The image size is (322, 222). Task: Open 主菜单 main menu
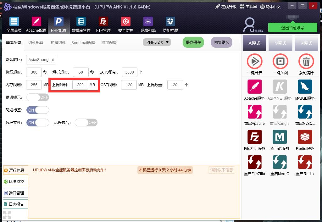coord(248,7)
